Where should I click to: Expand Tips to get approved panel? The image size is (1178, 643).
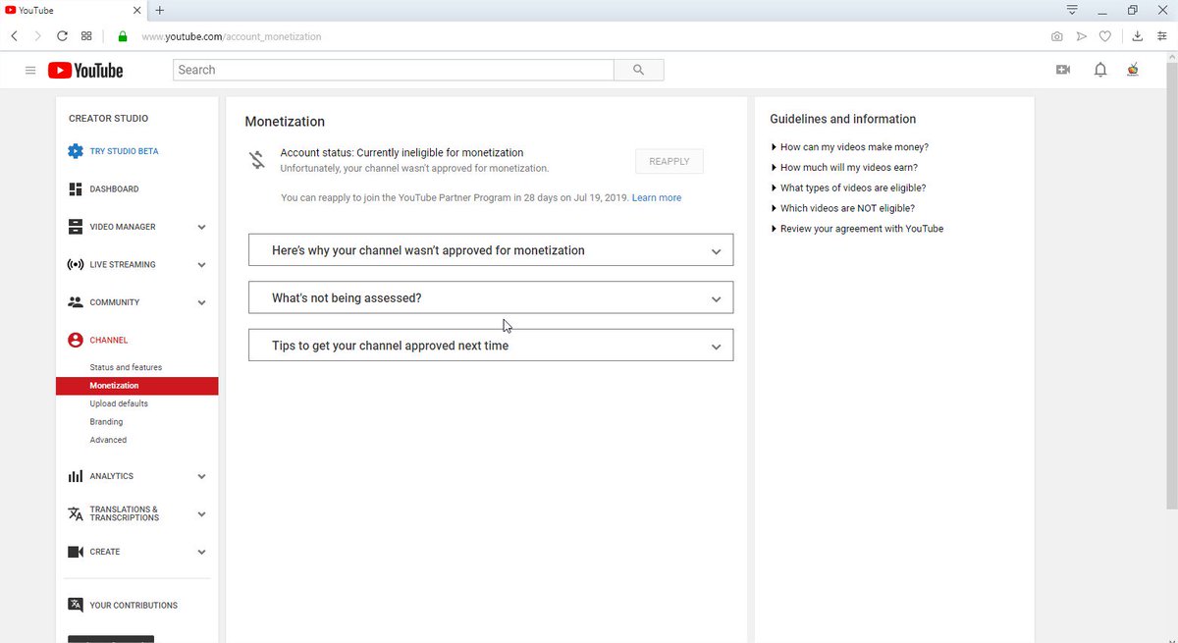[491, 346]
